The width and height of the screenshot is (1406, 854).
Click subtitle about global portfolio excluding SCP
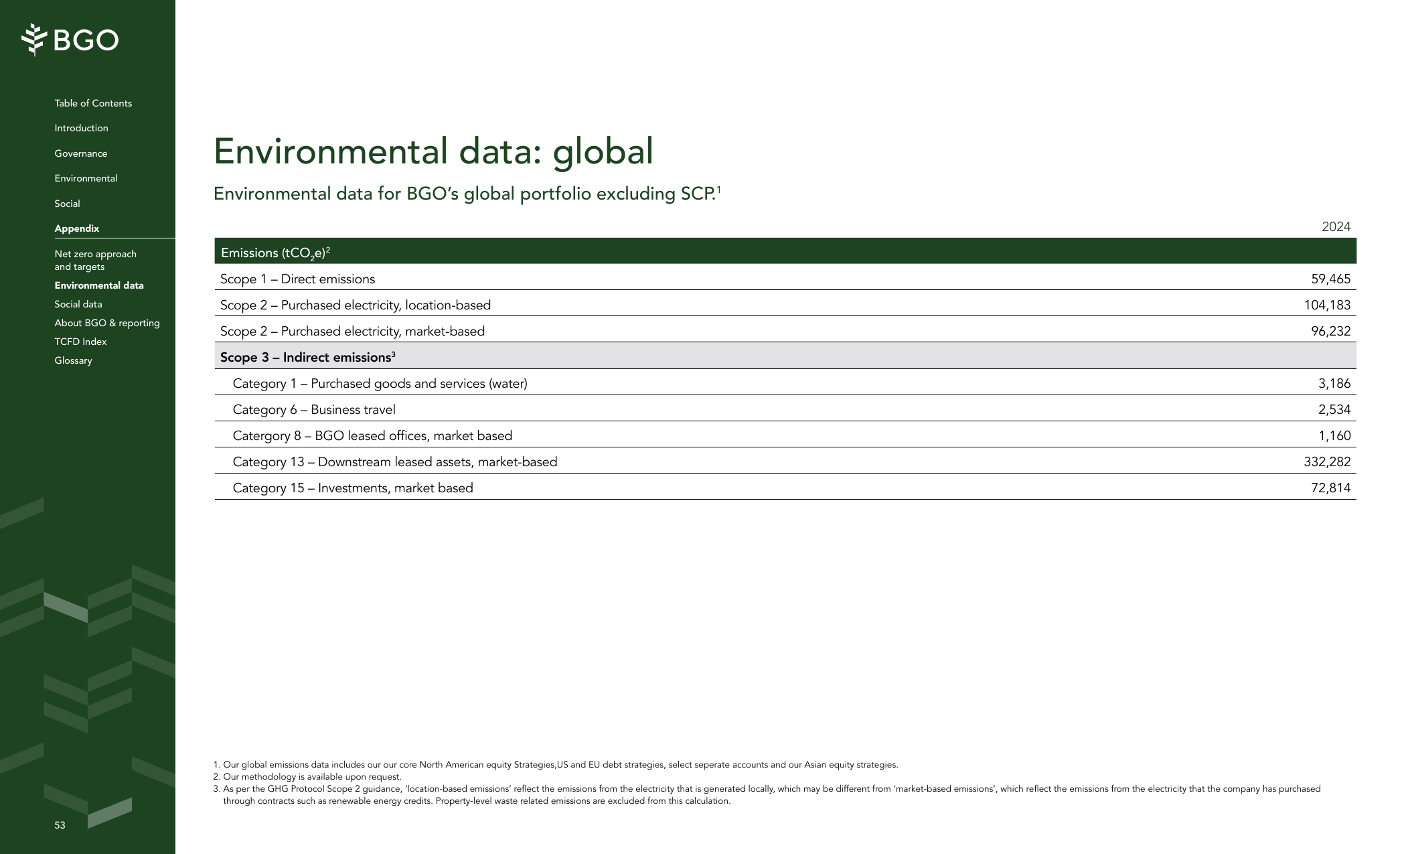(x=467, y=194)
